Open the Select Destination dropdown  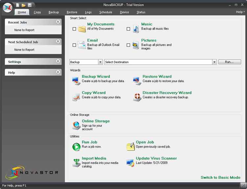214,62
